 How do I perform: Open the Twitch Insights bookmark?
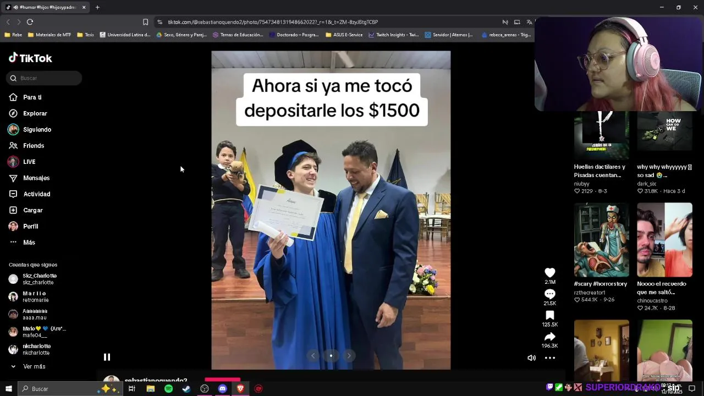pyautogui.click(x=394, y=35)
